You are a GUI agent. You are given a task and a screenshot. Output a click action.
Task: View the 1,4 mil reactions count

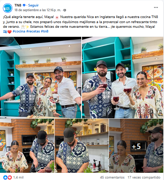click(x=18, y=177)
